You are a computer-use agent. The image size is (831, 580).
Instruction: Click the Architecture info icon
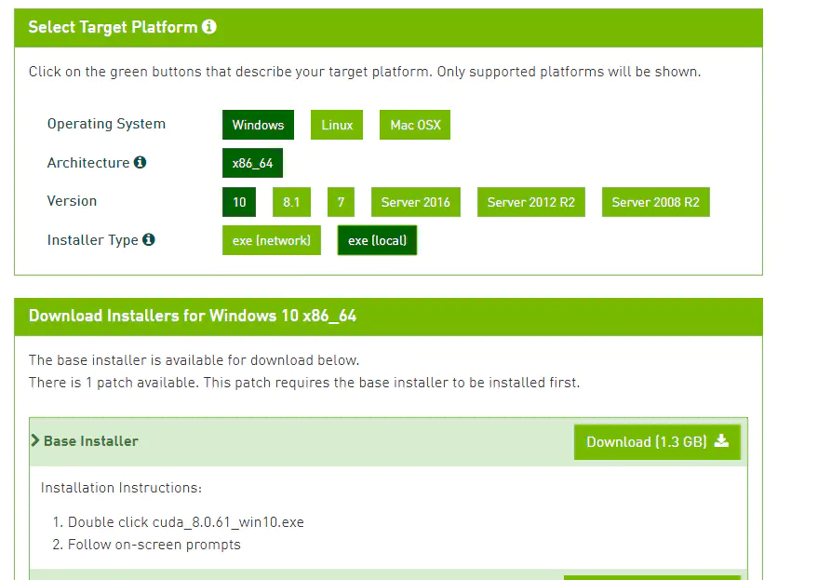click(x=140, y=162)
